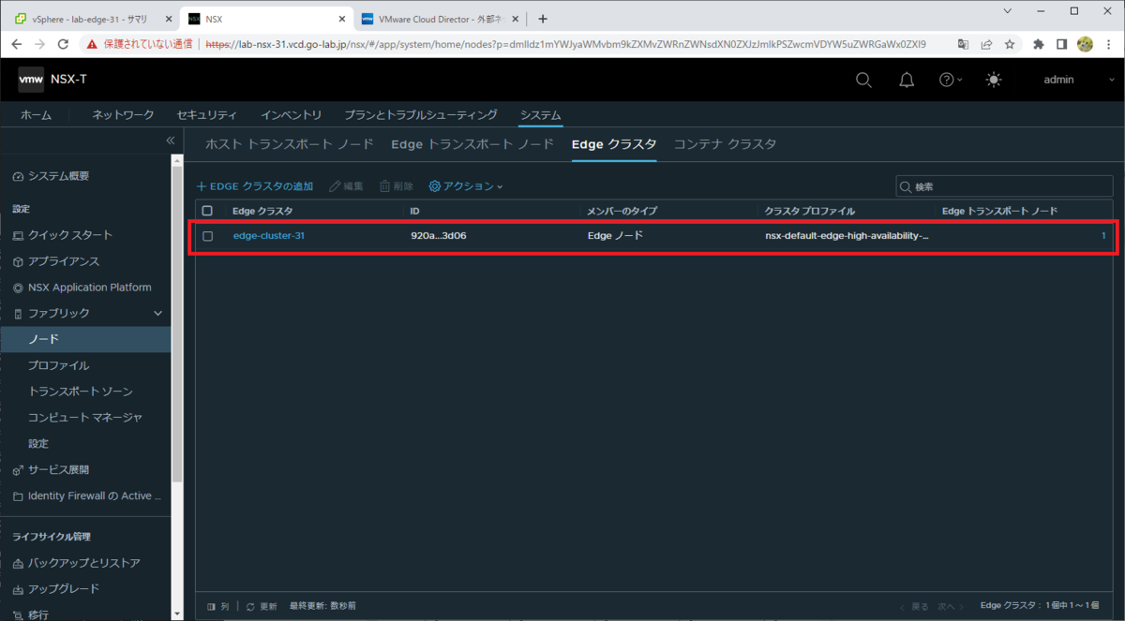
Task: Open the アクション dropdown
Action: 466,186
